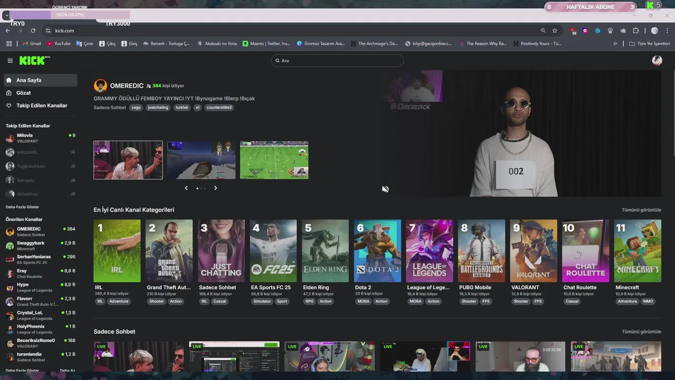
Task: Expand followed channels with Daha Fazla Göster
Action: pos(22,207)
